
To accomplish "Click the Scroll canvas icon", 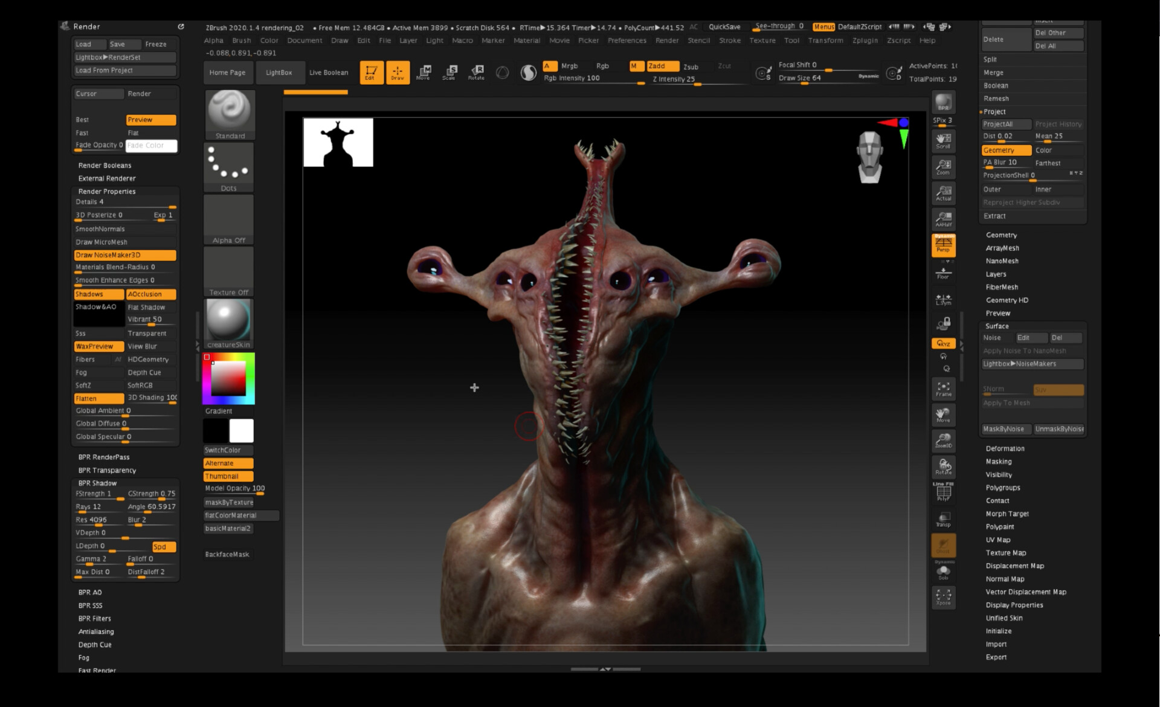I will 943,142.
